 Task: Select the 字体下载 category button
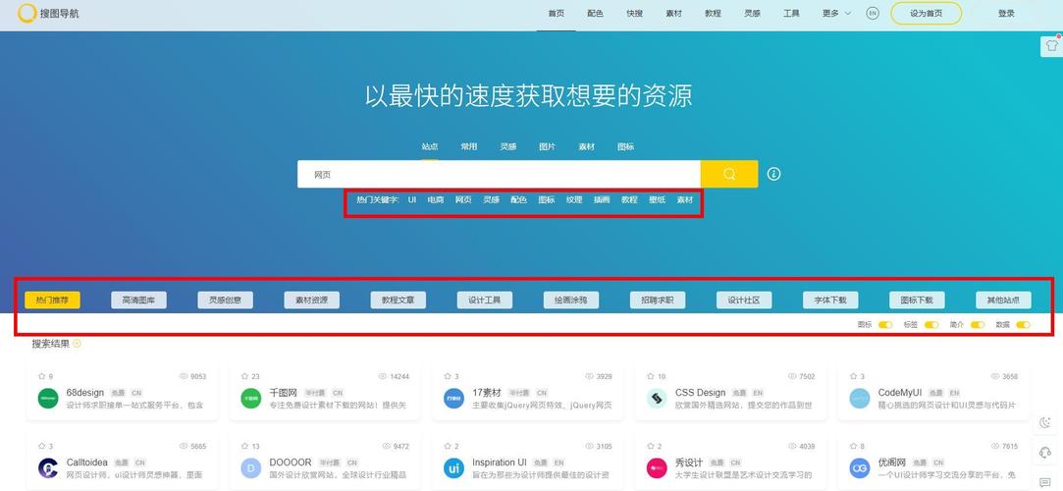pos(830,300)
